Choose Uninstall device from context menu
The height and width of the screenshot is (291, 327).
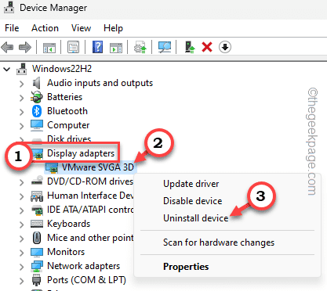196,218
